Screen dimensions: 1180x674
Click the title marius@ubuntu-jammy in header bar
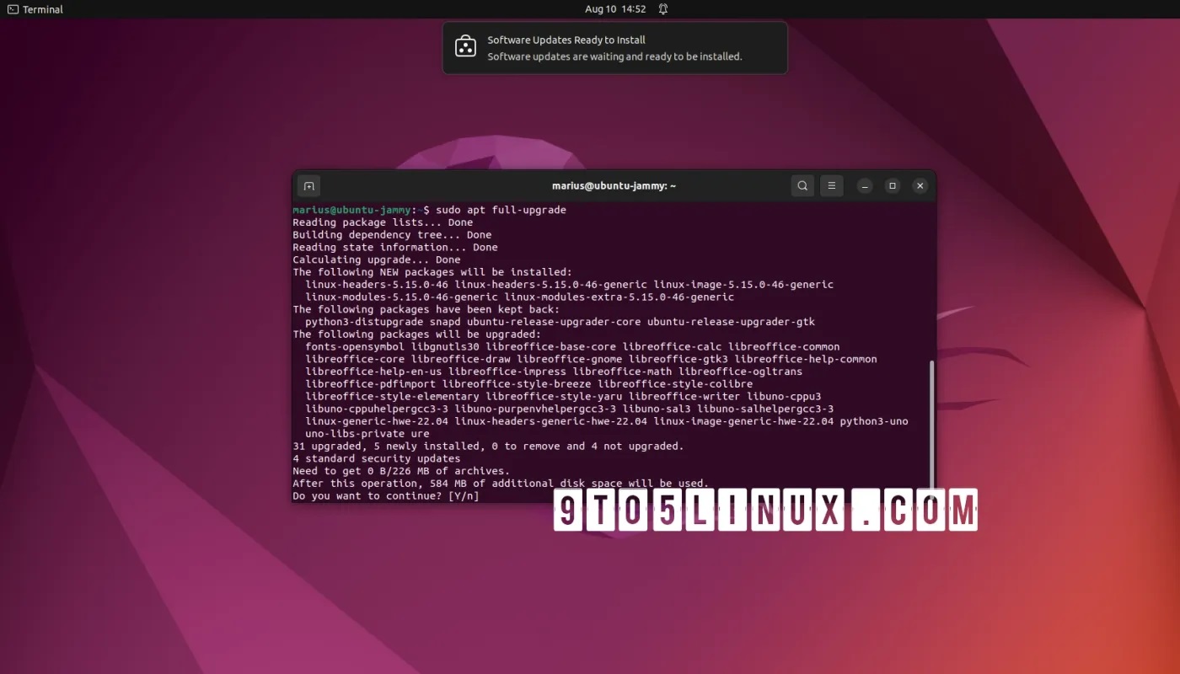tap(614, 185)
